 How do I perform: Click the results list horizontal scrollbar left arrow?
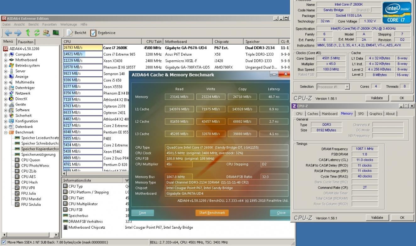point(65,173)
